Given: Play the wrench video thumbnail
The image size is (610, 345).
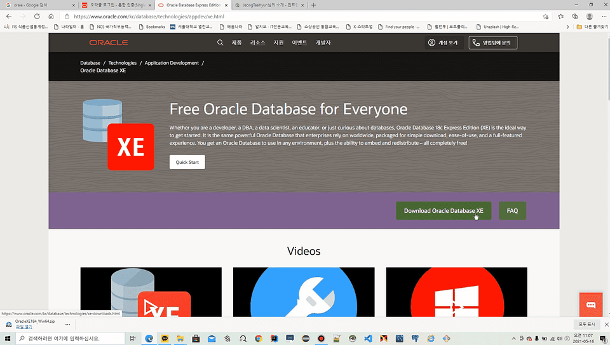Looking at the screenshot, I should coord(304,292).
